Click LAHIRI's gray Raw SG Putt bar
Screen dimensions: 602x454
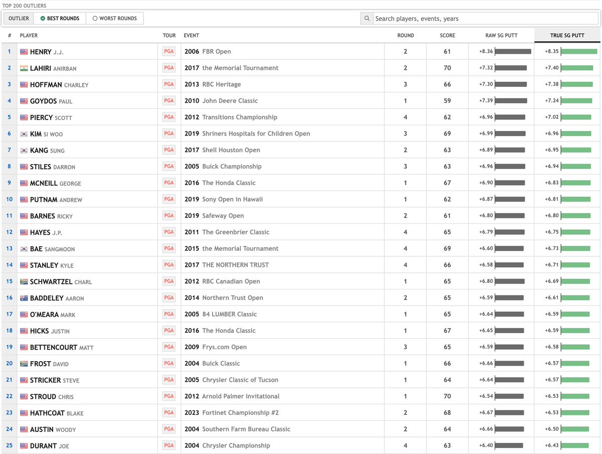point(511,68)
